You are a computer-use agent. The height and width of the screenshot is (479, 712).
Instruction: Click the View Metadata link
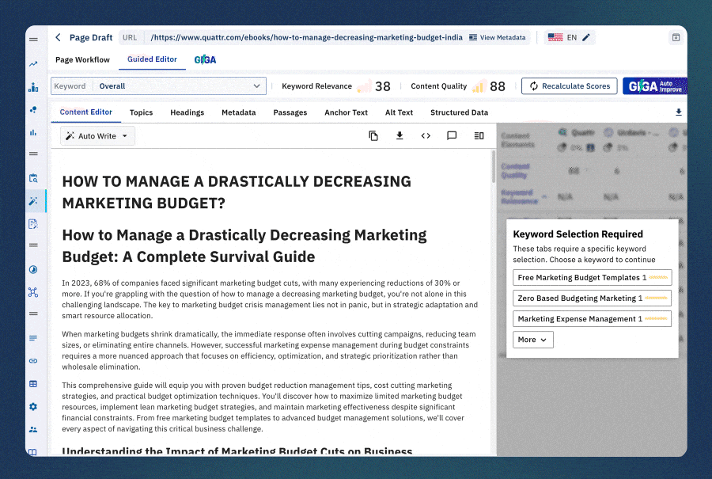[x=497, y=37]
